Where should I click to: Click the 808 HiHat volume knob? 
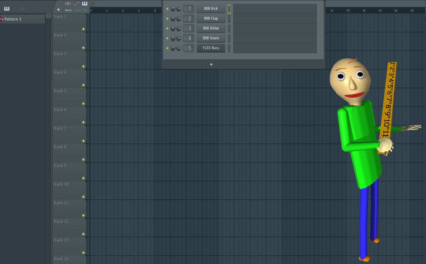[x=179, y=28]
